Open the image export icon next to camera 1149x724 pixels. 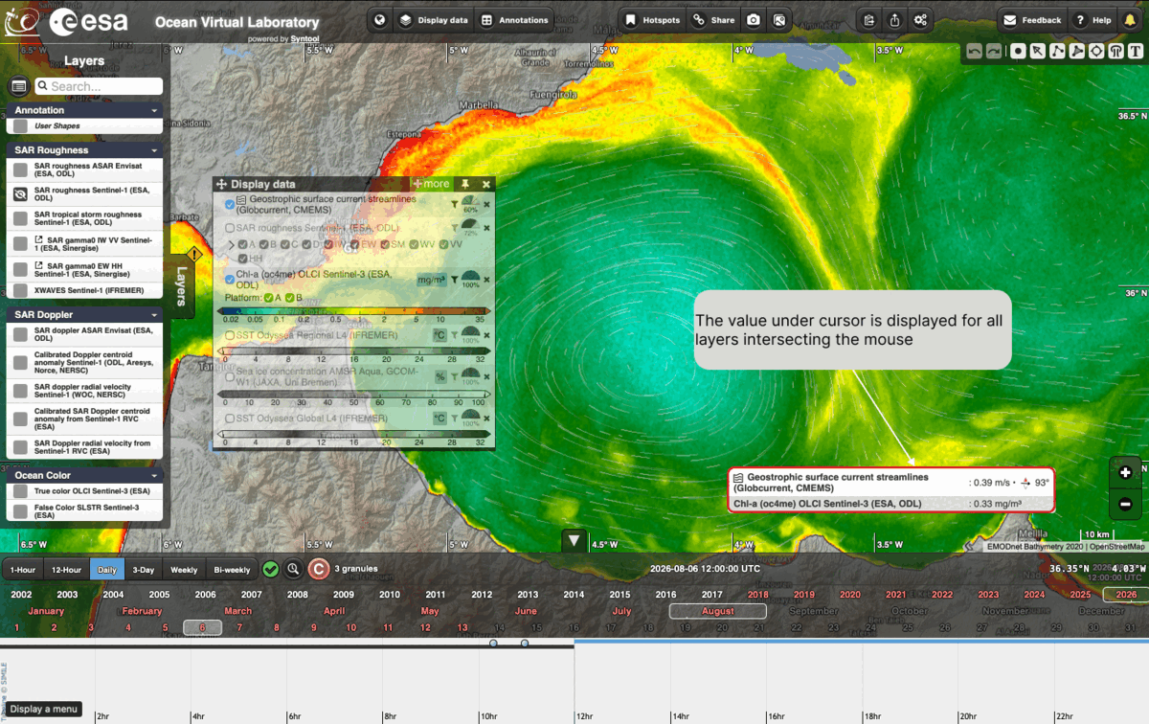779,19
